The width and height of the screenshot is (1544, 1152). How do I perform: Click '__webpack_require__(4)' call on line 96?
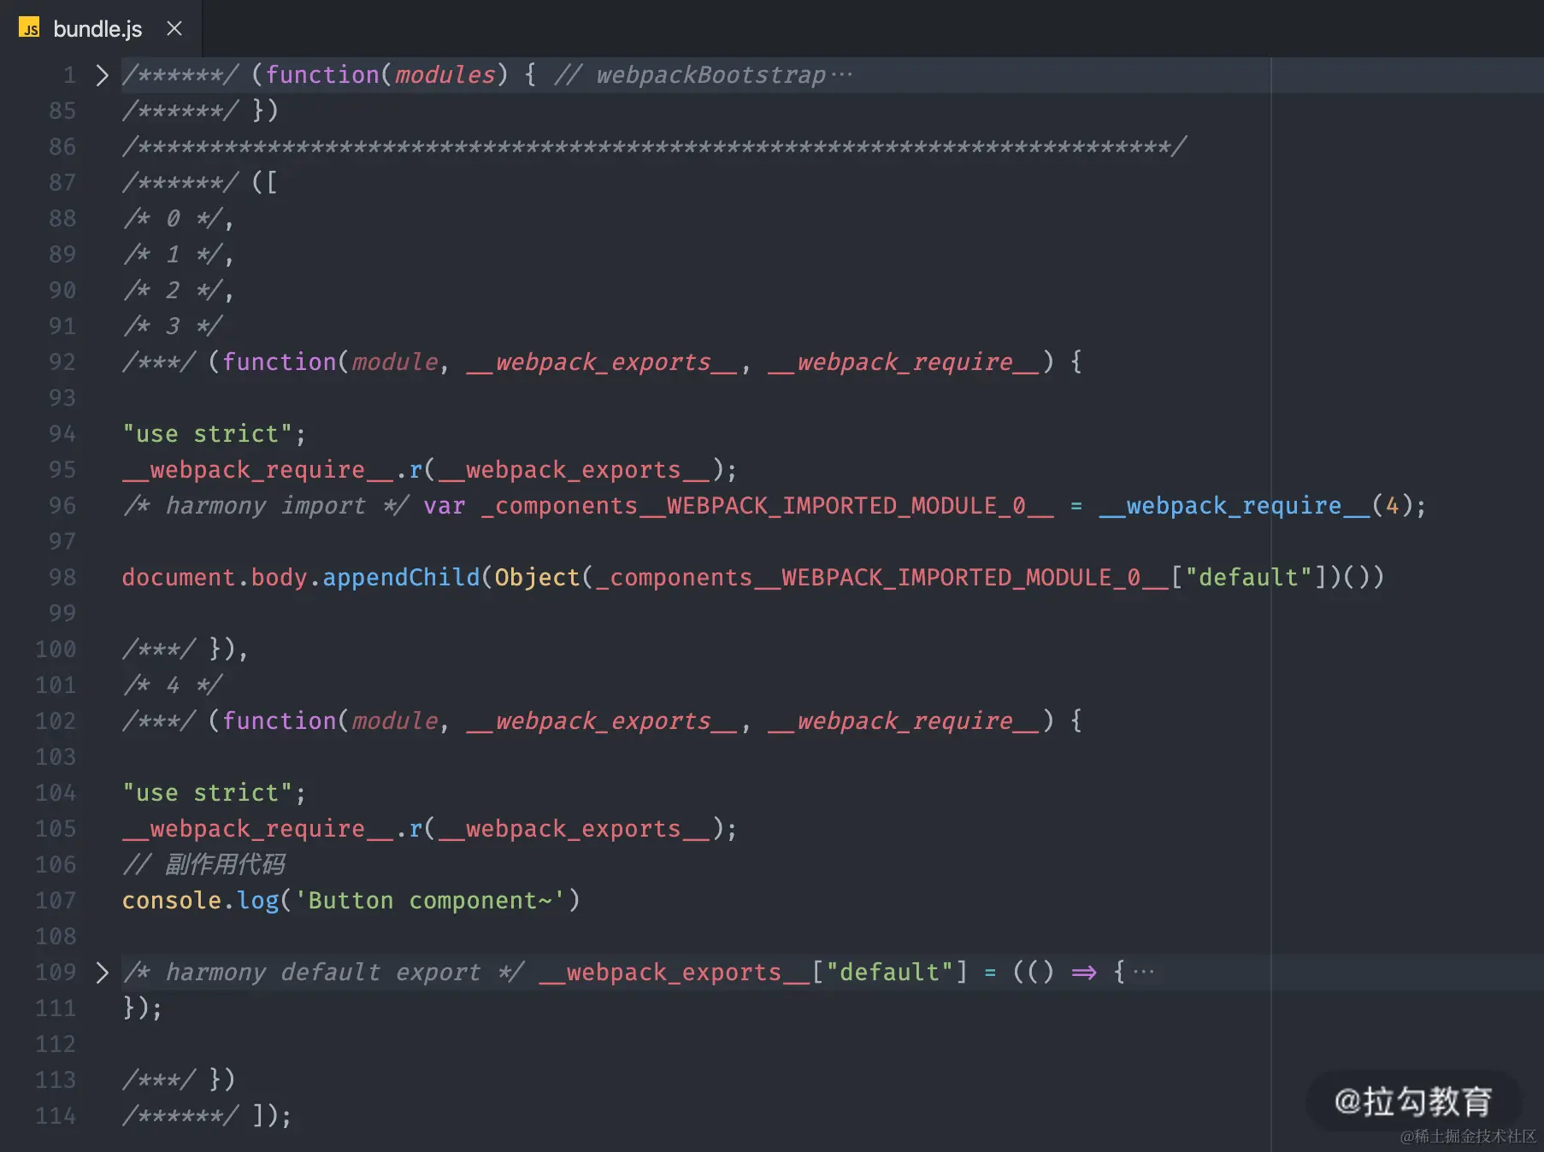(x=1255, y=506)
